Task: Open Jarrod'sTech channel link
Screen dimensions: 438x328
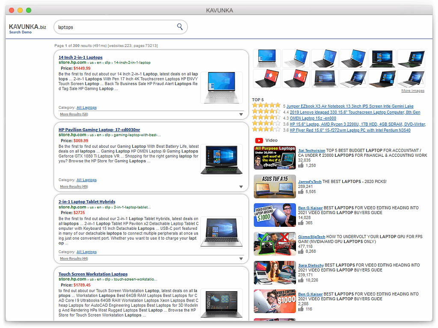Action: click(310, 182)
